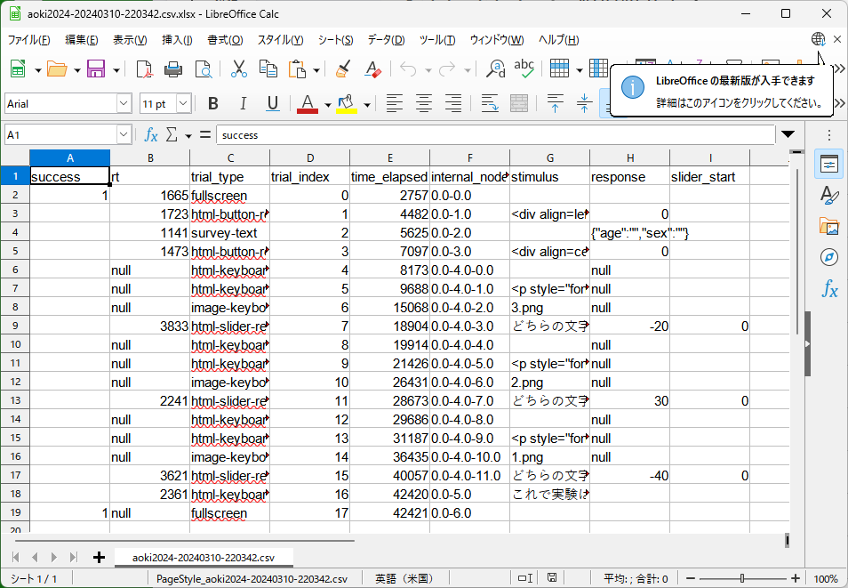Toggle Bold formatting
This screenshot has width=848, height=588.
213,103
